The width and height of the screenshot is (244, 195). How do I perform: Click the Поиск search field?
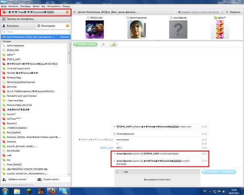click(x=34, y=31)
